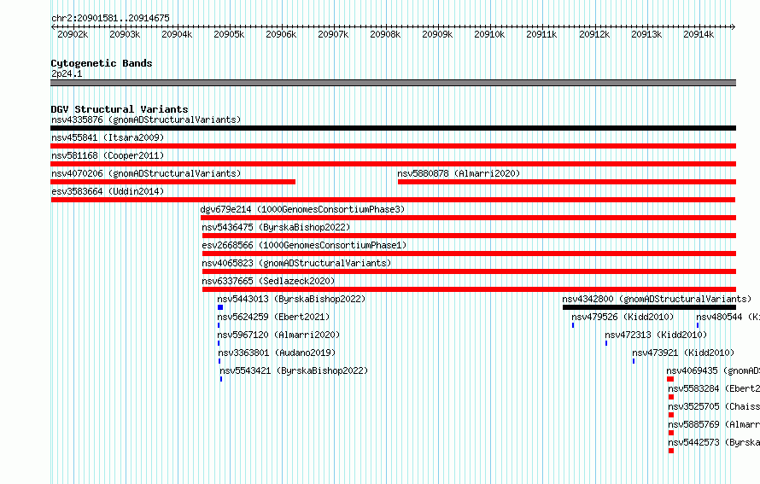Click the 20902k ruler tick label
The width and height of the screenshot is (760, 484).
73,34
